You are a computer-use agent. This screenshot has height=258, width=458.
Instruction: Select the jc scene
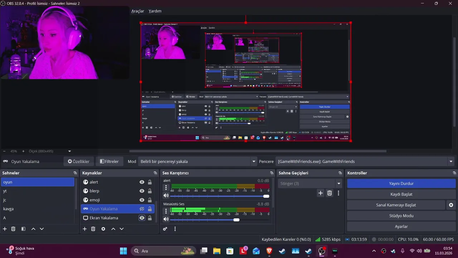(37, 200)
